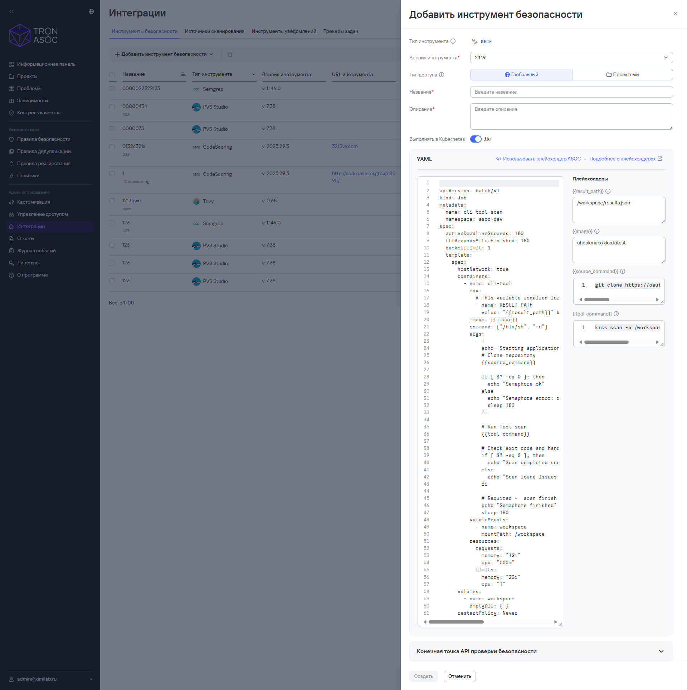Viewport: 687px width, 690px height.
Task: Go to Проекты section
Action: pos(27,76)
